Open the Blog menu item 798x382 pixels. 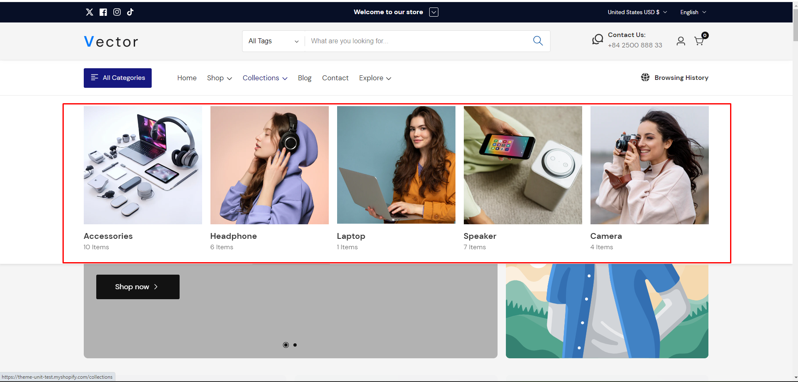tap(305, 78)
